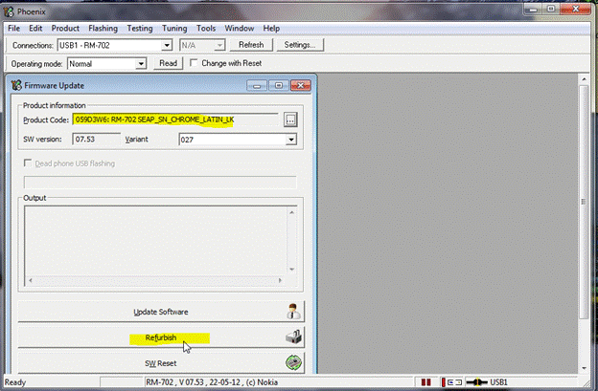Click the person icon on Update Software
The height and width of the screenshot is (391, 598).
pos(293,311)
